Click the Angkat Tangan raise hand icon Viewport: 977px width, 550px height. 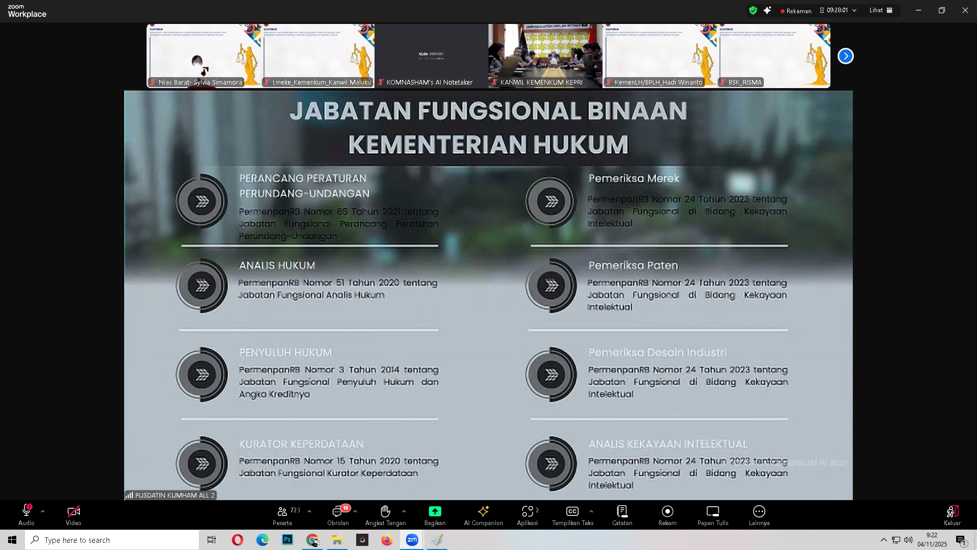click(385, 511)
